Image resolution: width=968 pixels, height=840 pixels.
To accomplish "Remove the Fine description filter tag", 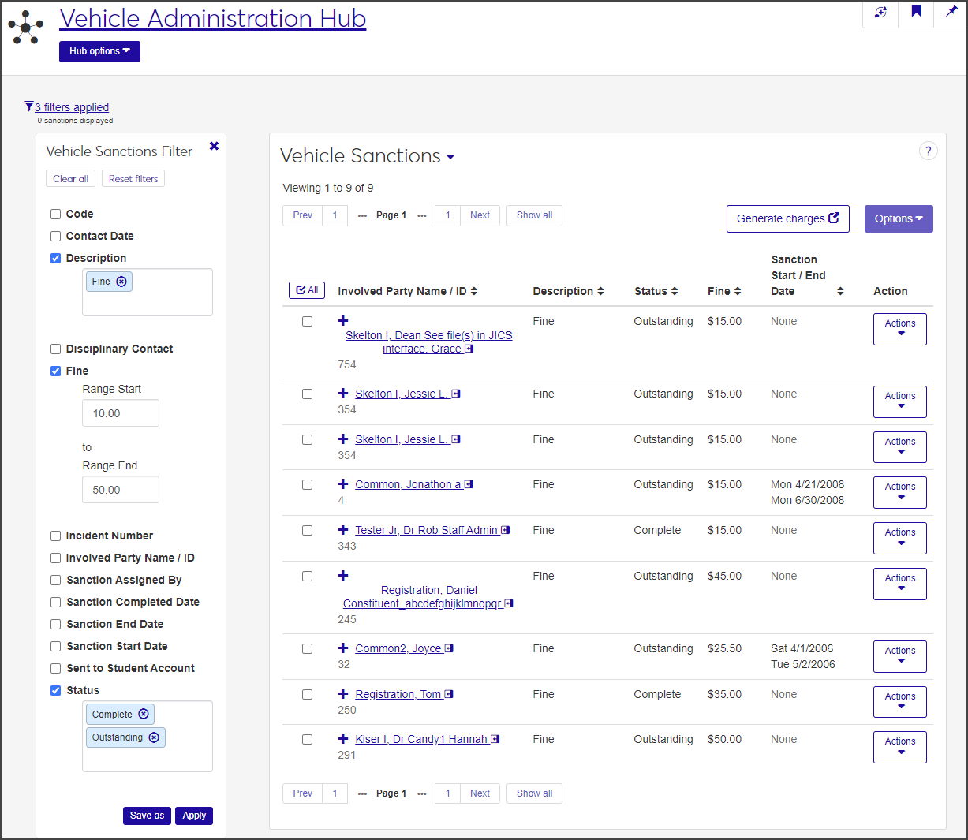I will 121,282.
